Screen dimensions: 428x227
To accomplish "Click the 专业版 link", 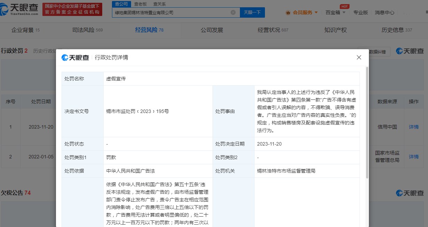I will point(361,12).
